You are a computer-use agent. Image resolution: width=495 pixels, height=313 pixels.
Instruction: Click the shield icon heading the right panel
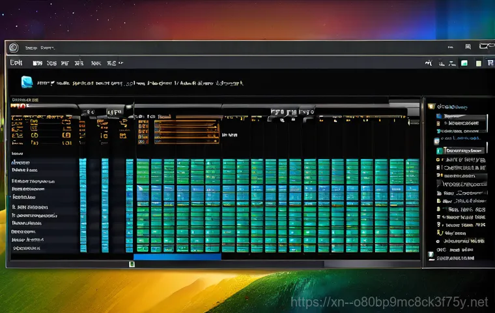[431, 105]
